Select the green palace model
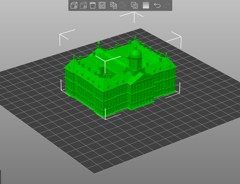Image resolution: width=240 pixels, height=184 pixels. (120, 77)
